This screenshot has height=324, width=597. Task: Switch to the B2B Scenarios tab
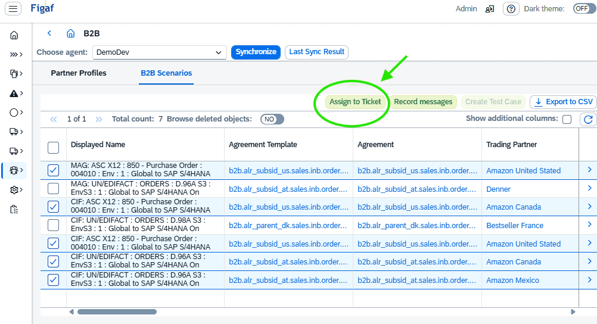click(166, 73)
